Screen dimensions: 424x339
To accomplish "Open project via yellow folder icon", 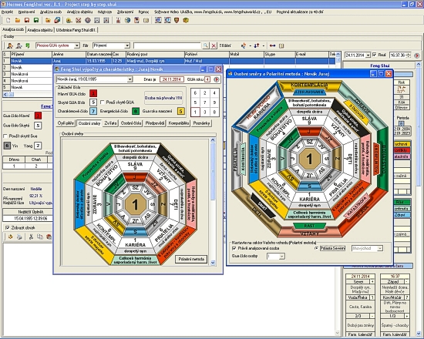I will pos(18,20).
